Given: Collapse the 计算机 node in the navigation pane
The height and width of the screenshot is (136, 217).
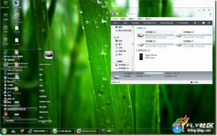Looking at the screenshot, I should point(115,61).
